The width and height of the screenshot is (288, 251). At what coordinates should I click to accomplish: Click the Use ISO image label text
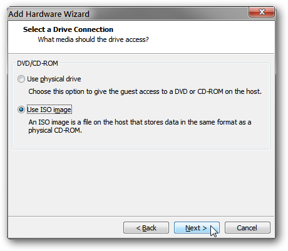coord(49,110)
